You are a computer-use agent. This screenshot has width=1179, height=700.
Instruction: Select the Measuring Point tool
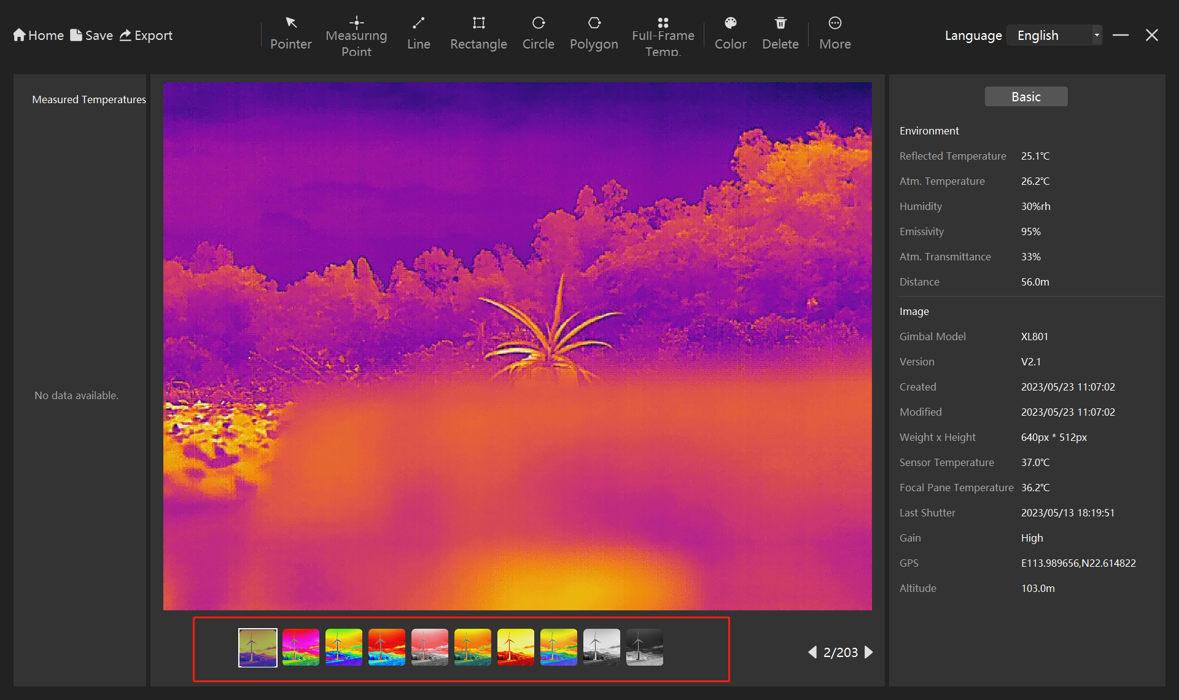pyautogui.click(x=356, y=33)
